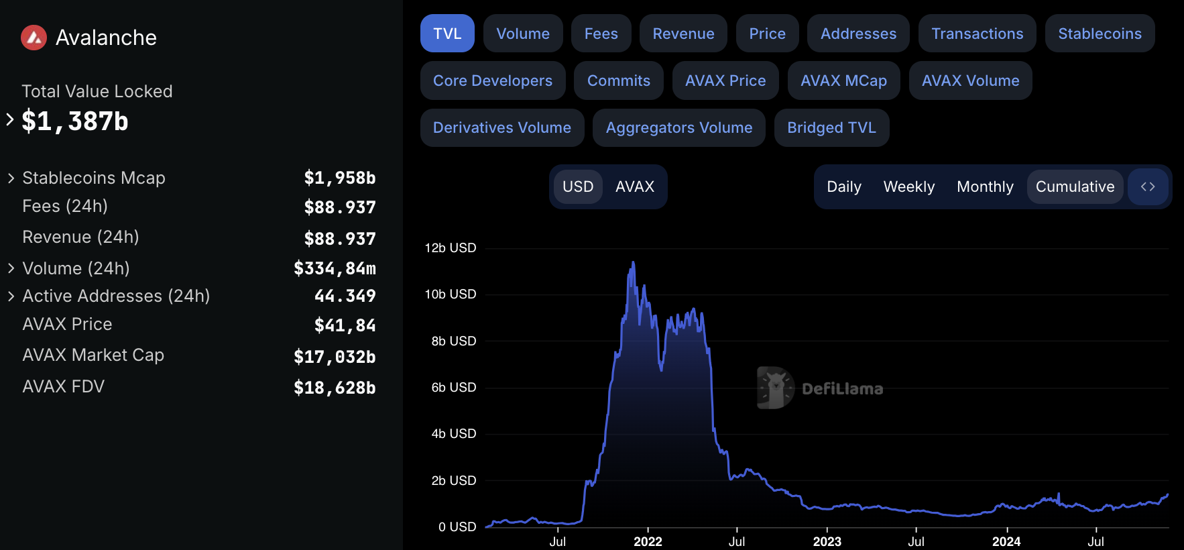
Task: Toggle the Revenue chart metric
Action: [x=683, y=34]
